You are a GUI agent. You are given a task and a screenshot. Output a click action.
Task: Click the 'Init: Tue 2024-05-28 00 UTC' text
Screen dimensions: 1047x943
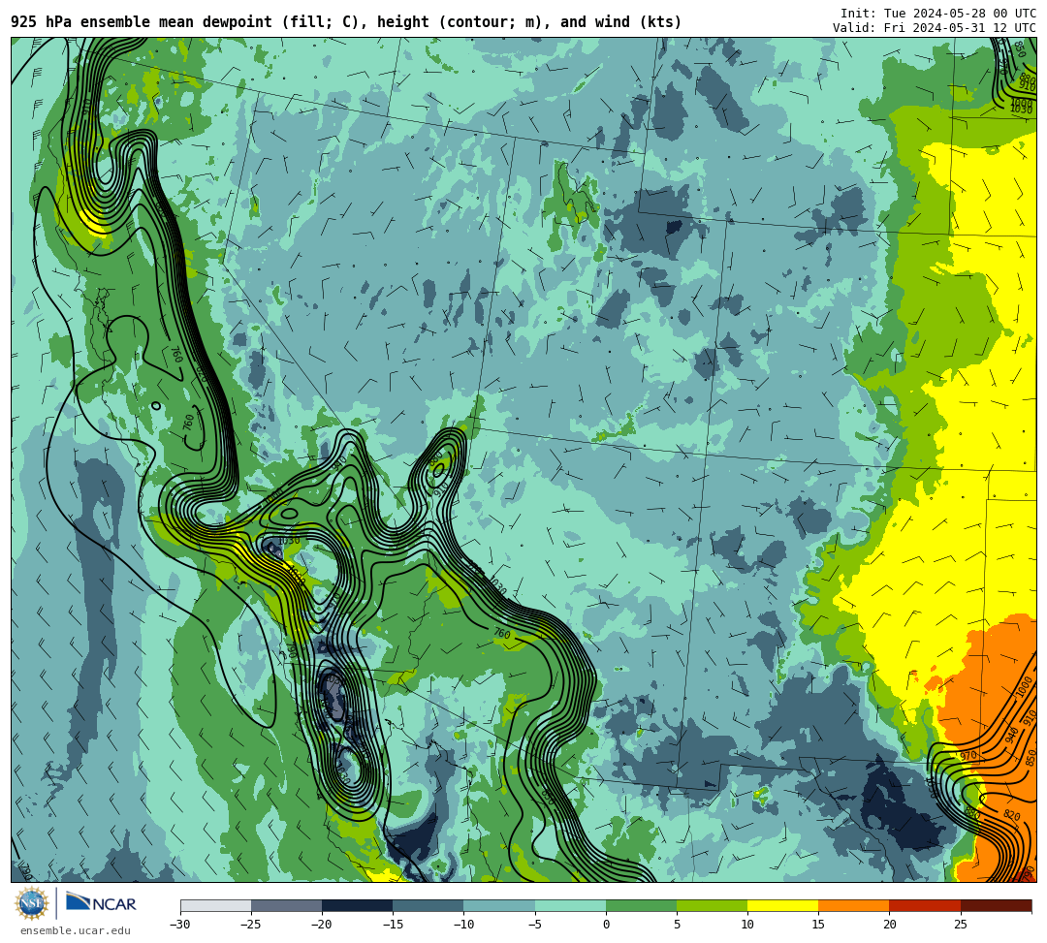click(x=938, y=14)
